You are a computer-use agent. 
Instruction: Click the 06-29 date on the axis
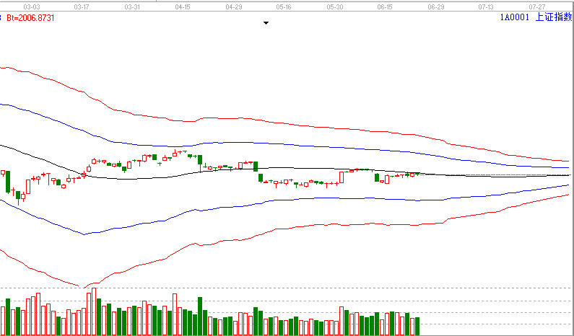[x=435, y=6]
